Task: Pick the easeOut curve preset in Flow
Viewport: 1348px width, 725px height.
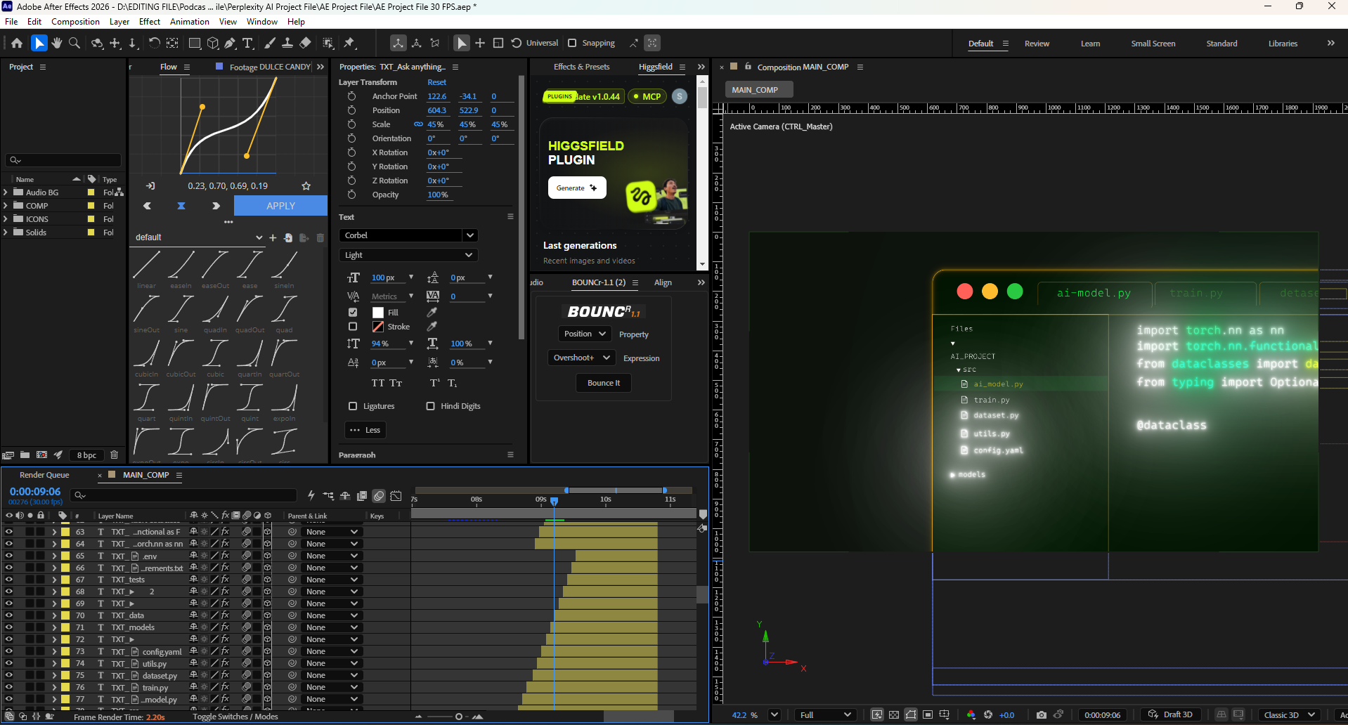Action: point(215,270)
